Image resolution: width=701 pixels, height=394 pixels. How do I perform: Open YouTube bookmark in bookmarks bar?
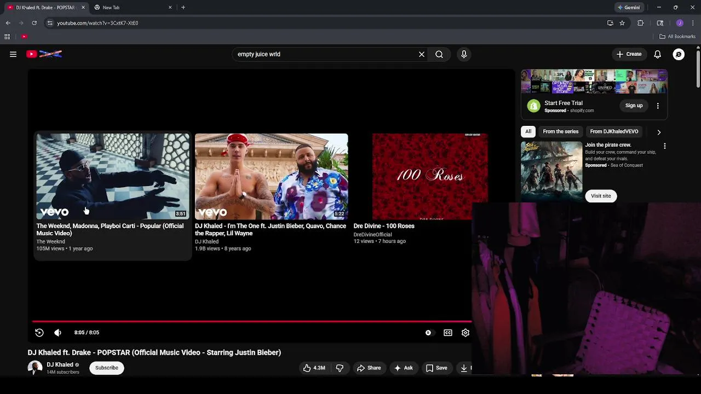pos(24,37)
